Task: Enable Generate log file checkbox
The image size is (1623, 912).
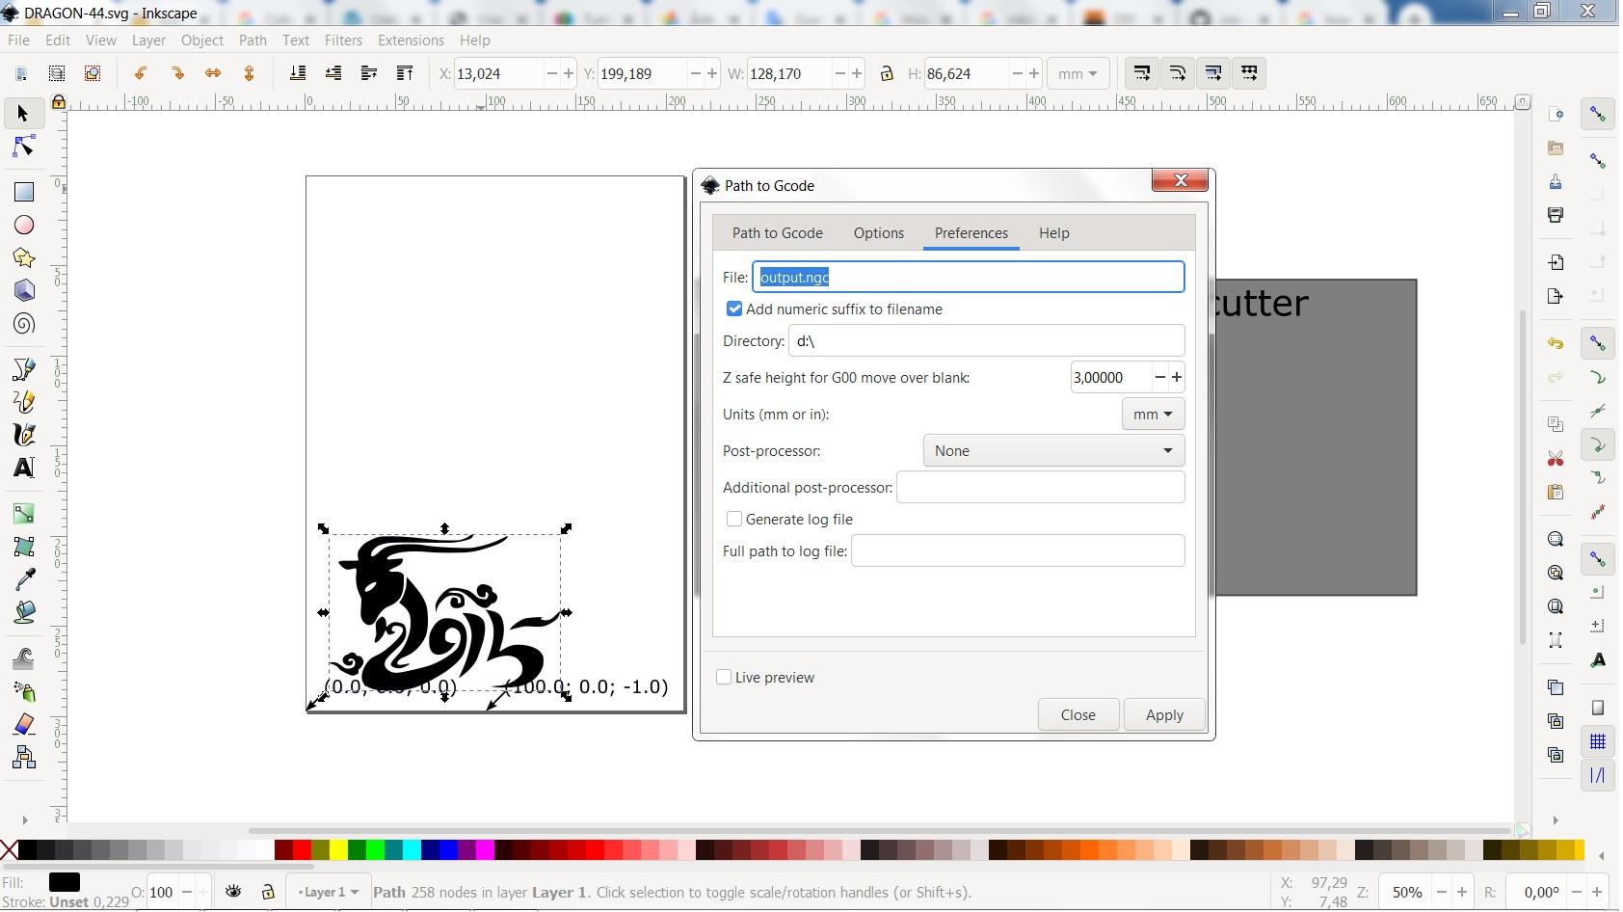Action: (734, 519)
